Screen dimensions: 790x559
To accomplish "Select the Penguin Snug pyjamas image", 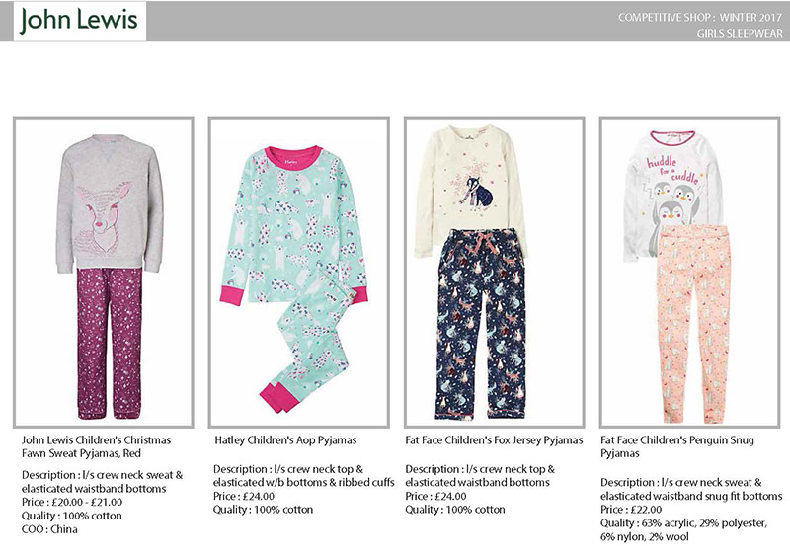I will (x=689, y=273).
